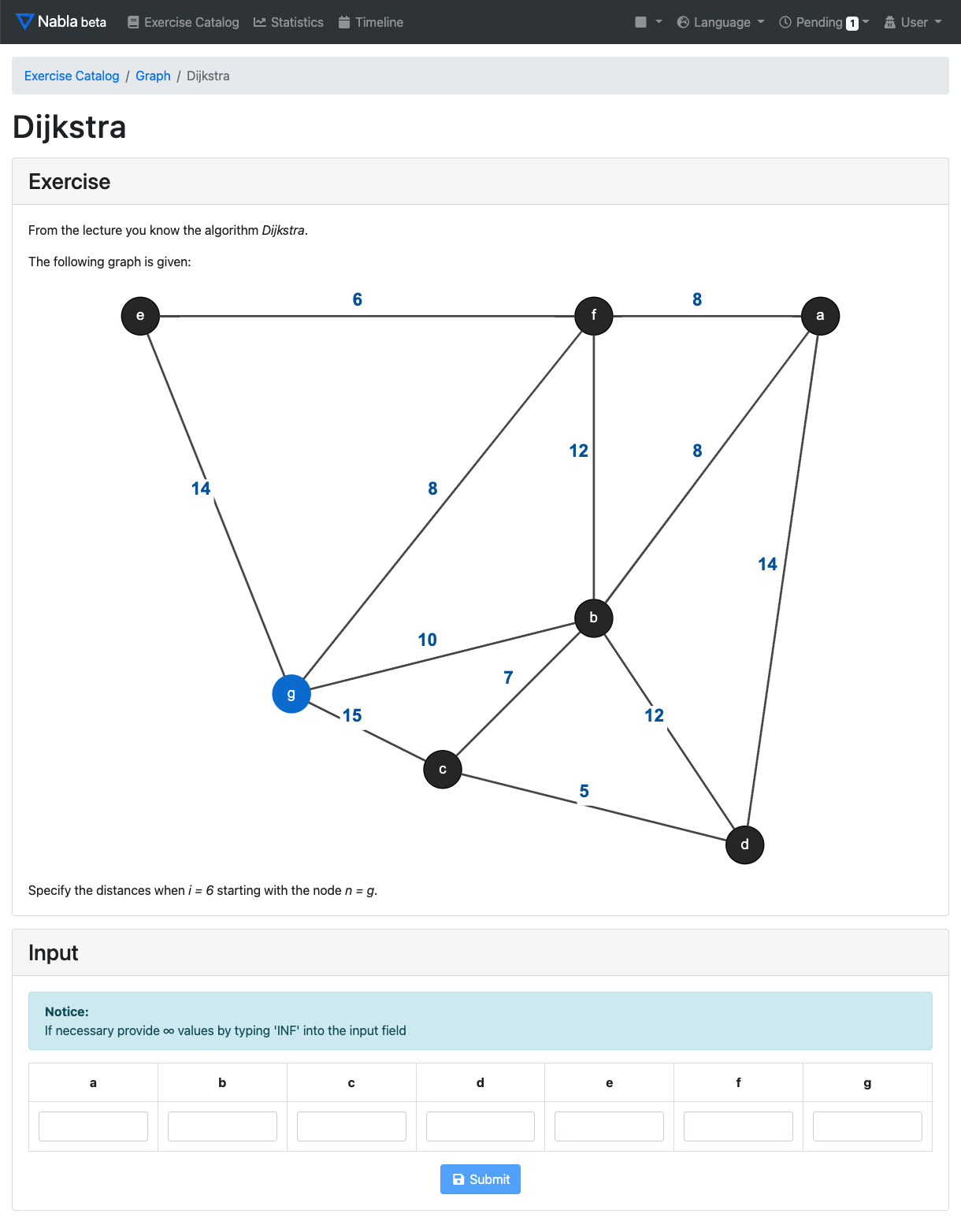Expand the Language dropdown menu
Image resolution: width=961 pixels, height=1221 pixels.
[722, 22]
